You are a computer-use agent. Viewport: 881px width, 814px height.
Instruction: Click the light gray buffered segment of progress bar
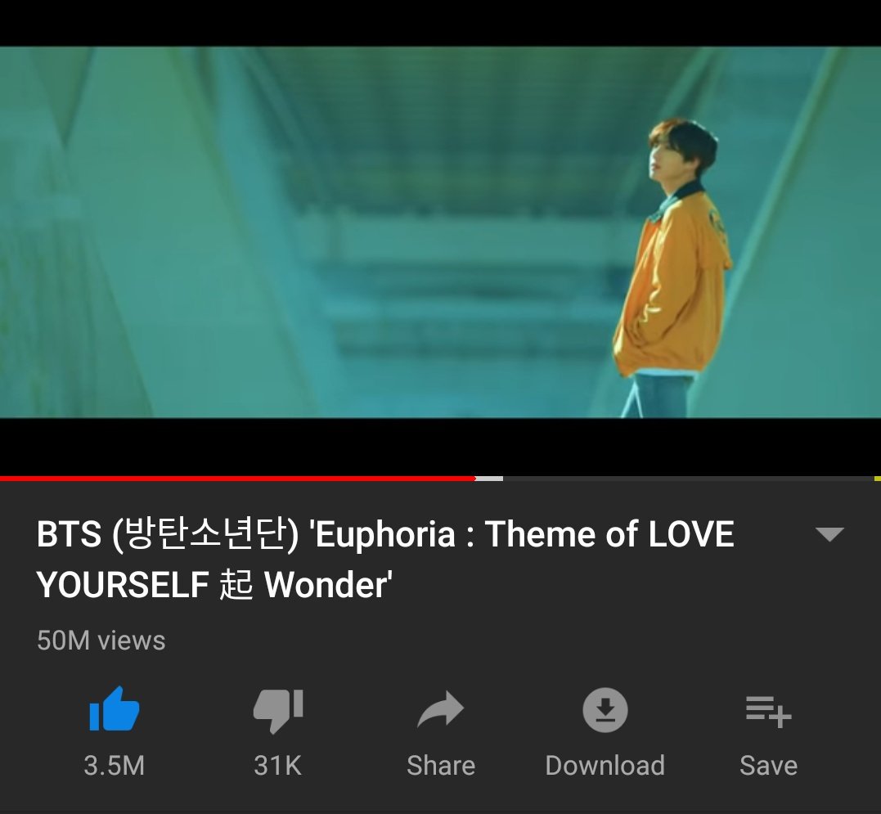click(x=489, y=479)
